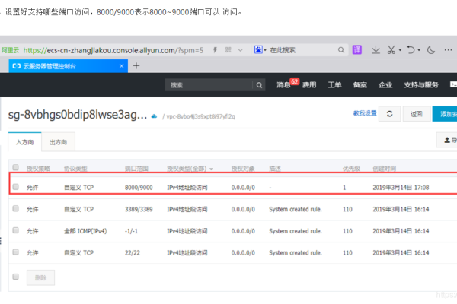Click the refresh button
457x304 pixels.
coord(389,114)
